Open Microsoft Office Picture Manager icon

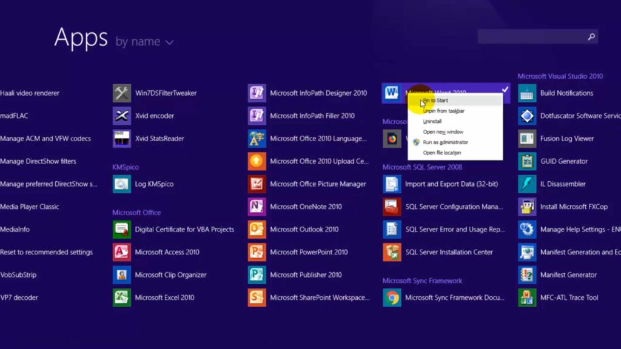coord(257,184)
